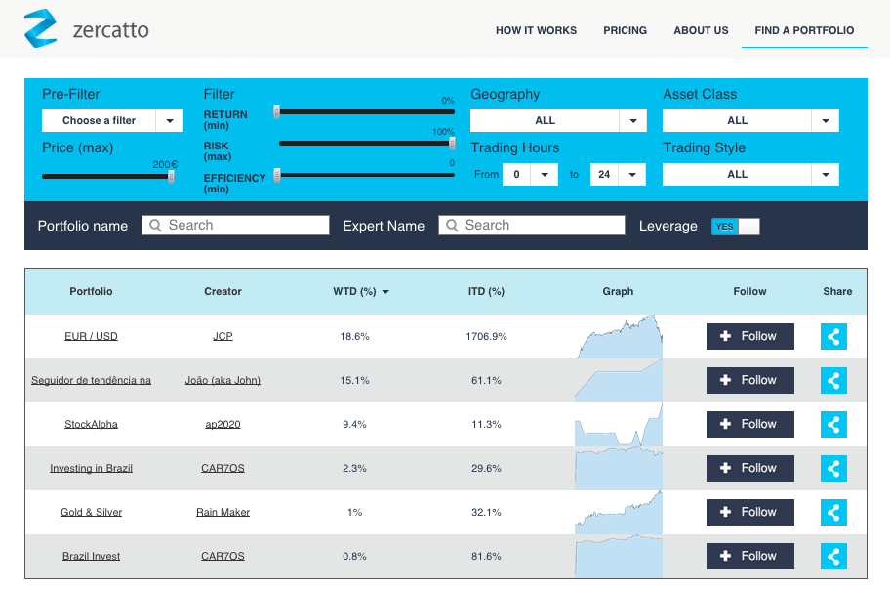Open Trading Hours From dropdown

point(530,175)
